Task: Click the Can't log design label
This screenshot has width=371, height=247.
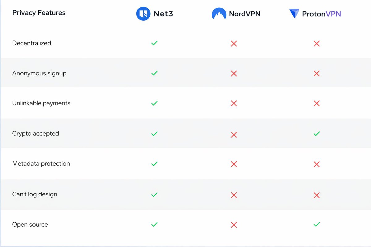Action: 34,195
